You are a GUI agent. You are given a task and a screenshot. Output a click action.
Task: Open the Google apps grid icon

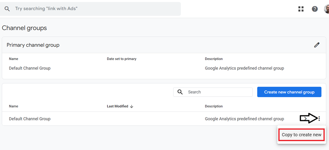pyautogui.click(x=301, y=9)
